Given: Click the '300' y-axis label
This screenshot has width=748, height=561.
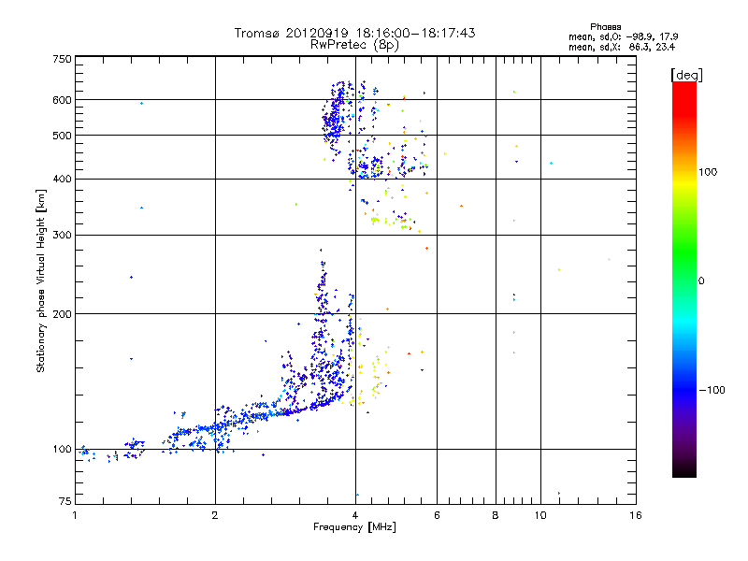Looking at the screenshot, I should click(x=63, y=236).
